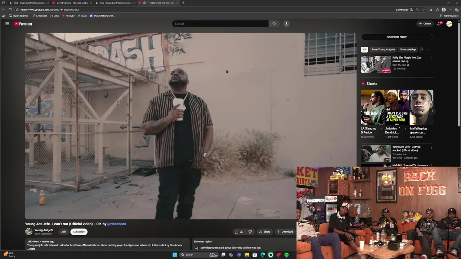Select the Freestyle Rap chip
The width and height of the screenshot is (461, 259).
[x=408, y=50]
